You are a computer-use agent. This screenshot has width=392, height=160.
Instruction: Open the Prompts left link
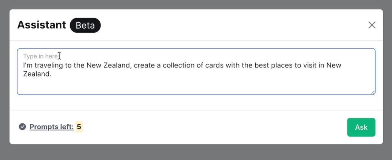tap(51, 127)
